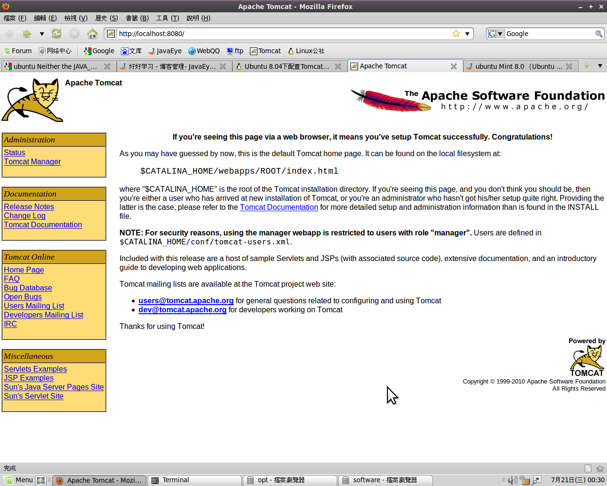Click the search magnifier icon
Viewport: 607px width, 486px height.
pyautogui.click(x=599, y=34)
